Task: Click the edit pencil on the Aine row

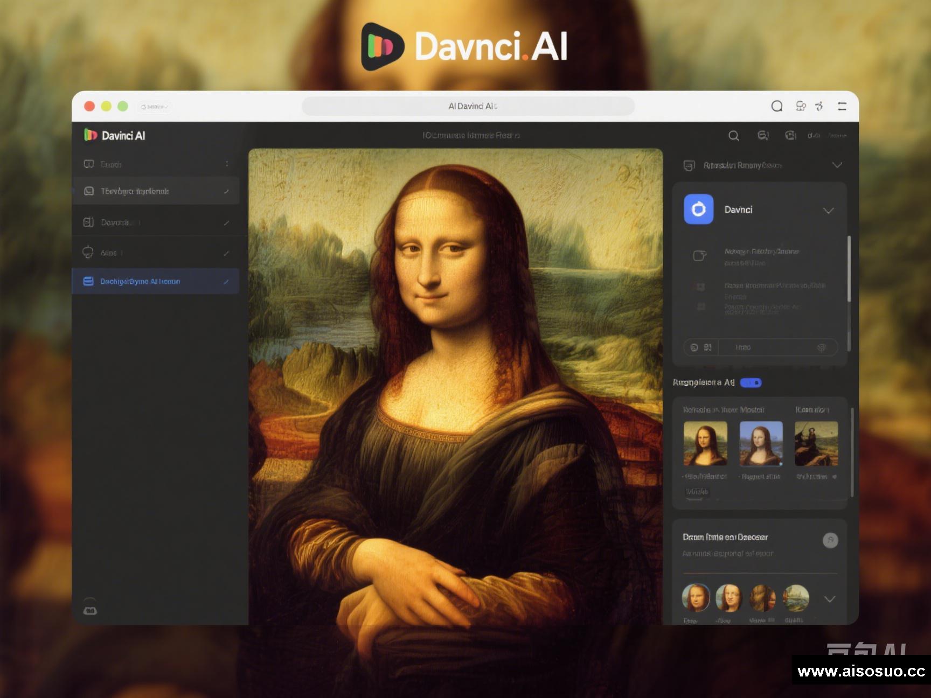Action: (x=226, y=253)
